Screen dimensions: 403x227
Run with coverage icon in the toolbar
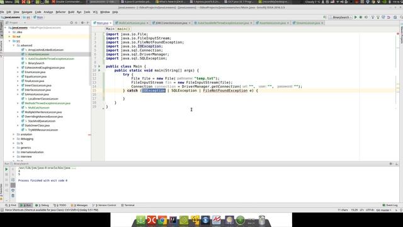(x=366, y=17)
